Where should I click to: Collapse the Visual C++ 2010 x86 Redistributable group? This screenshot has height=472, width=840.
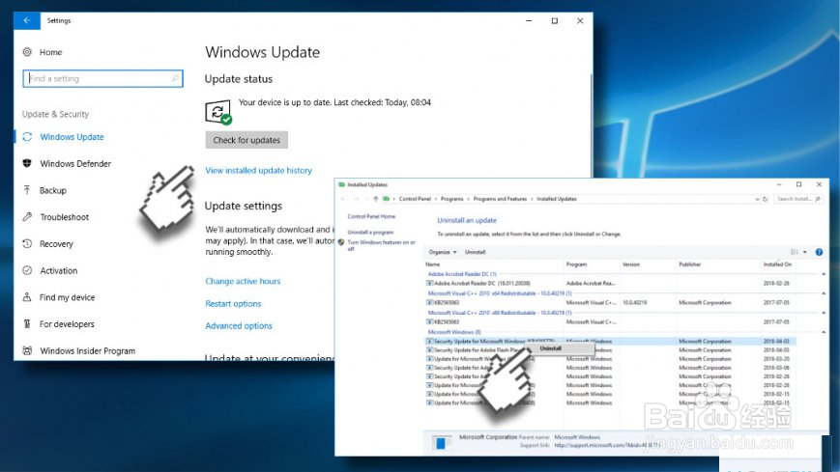824,313
